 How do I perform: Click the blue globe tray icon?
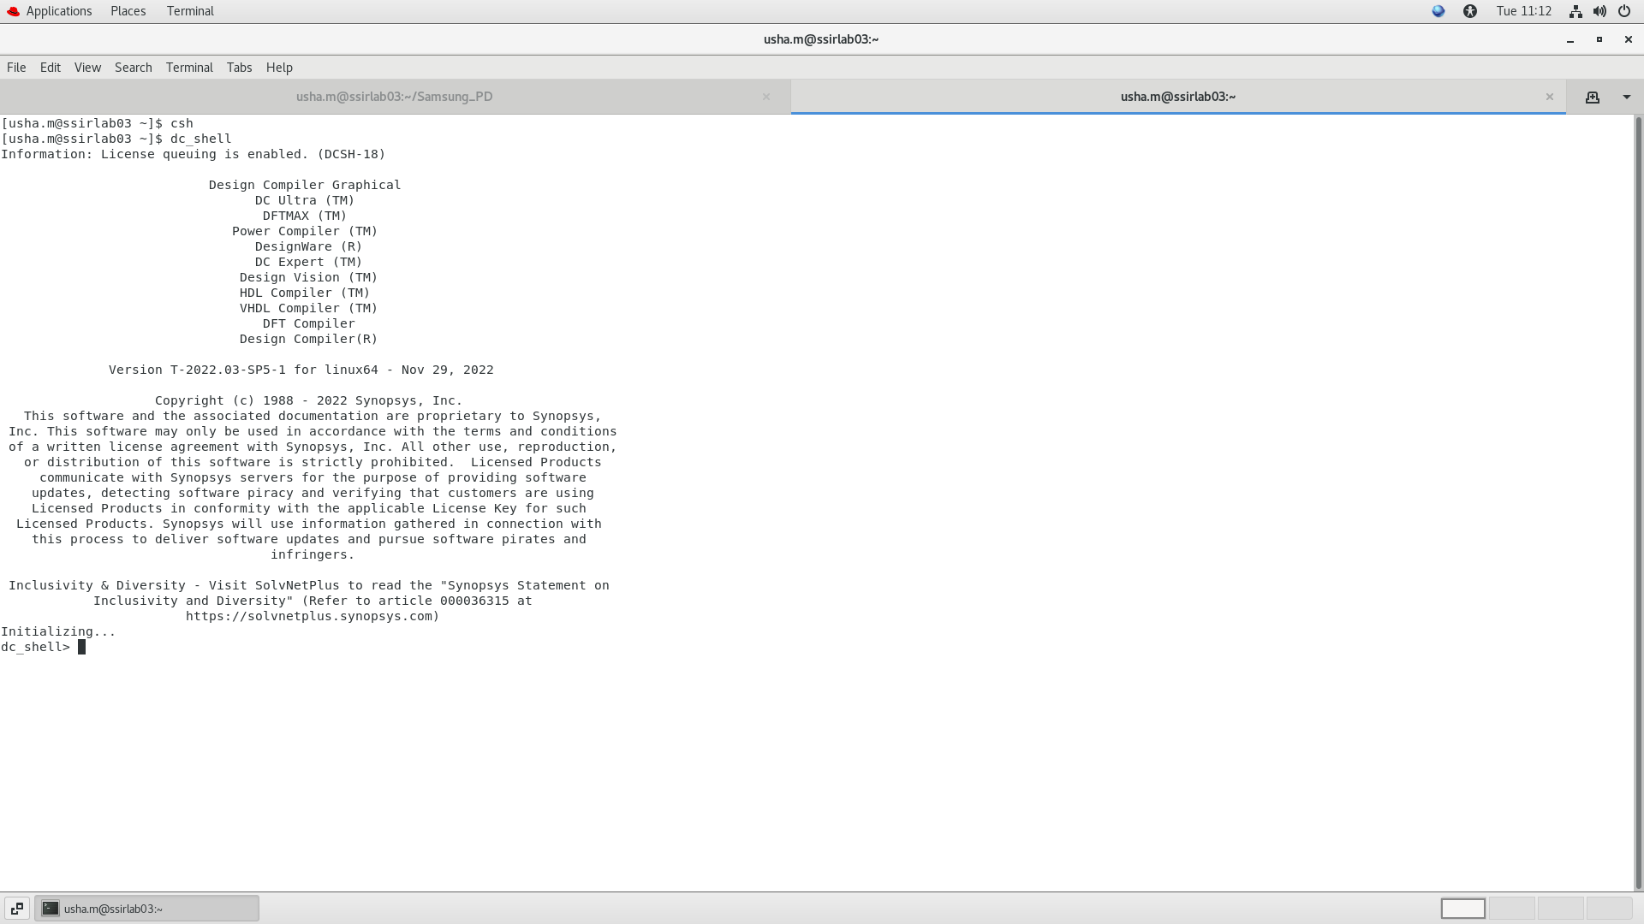point(1438,11)
